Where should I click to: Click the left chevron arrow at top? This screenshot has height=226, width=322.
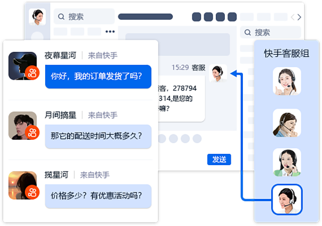(x=293, y=17)
